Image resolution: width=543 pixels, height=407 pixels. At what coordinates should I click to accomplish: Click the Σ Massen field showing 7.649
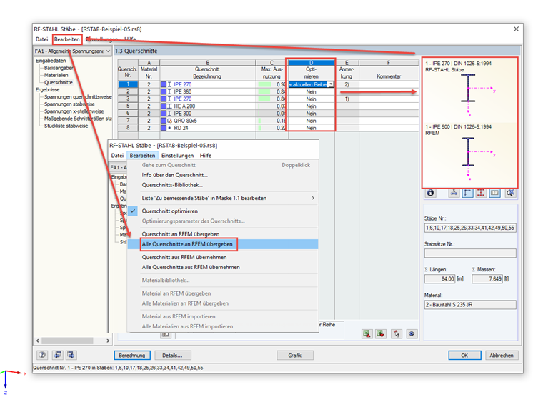tap(487, 279)
